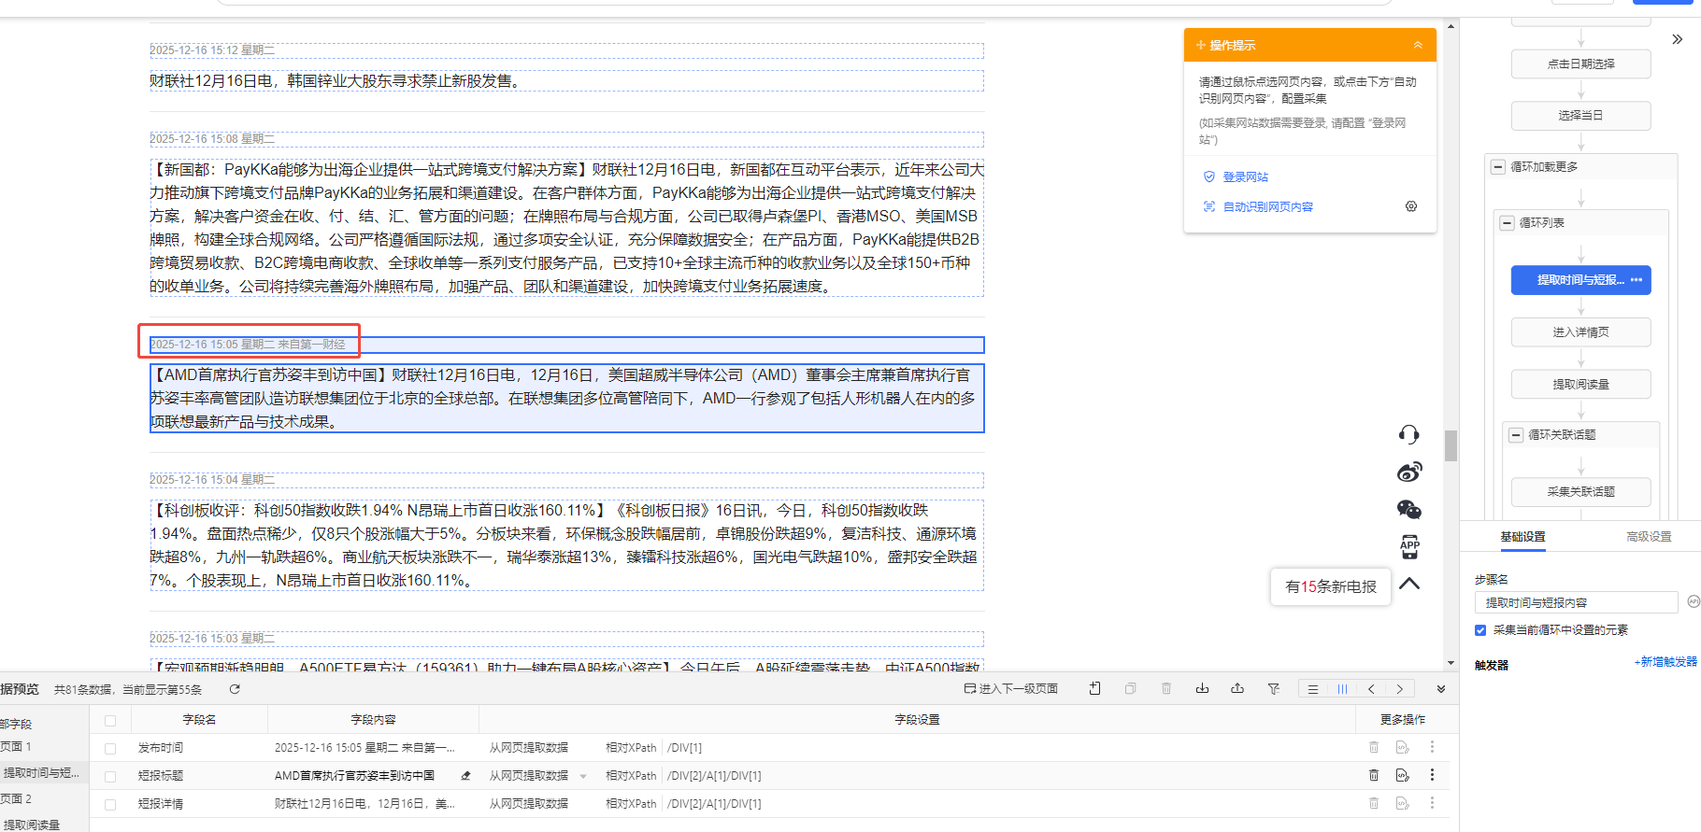The height and width of the screenshot is (832, 1701).
Task: Click the edit pencil beside AMD title content
Action: click(x=465, y=776)
